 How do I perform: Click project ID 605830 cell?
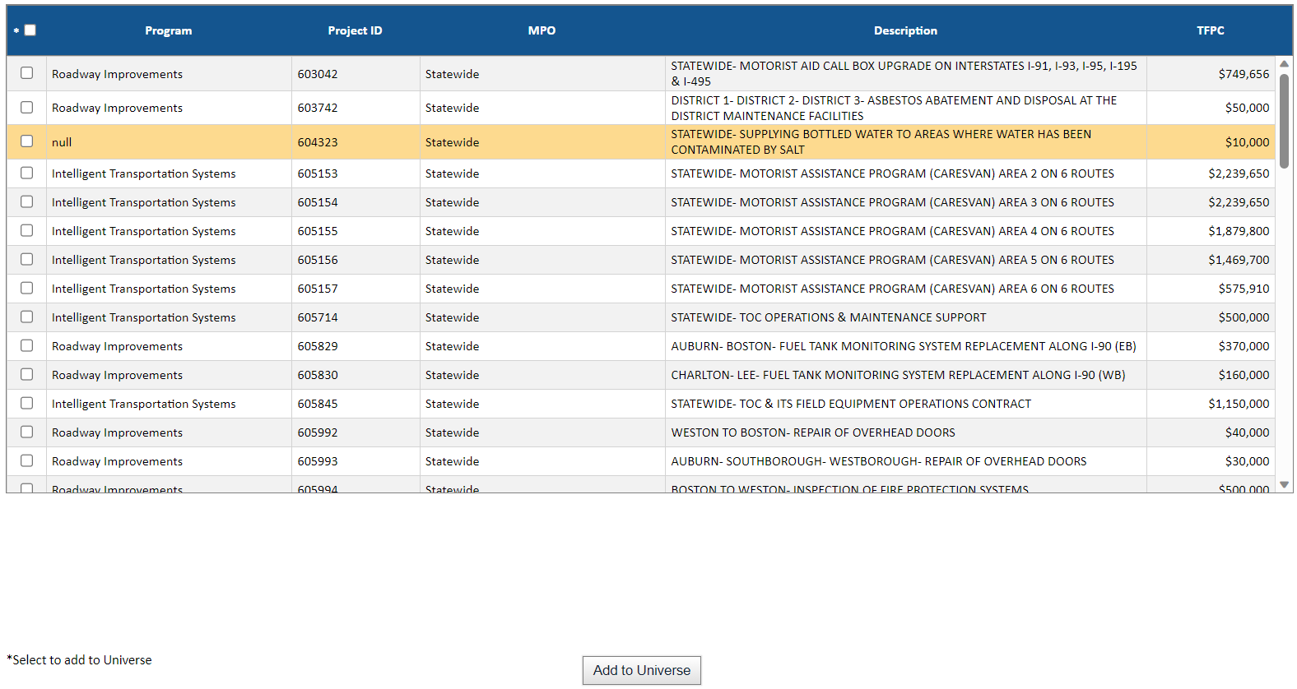[x=318, y=375]
